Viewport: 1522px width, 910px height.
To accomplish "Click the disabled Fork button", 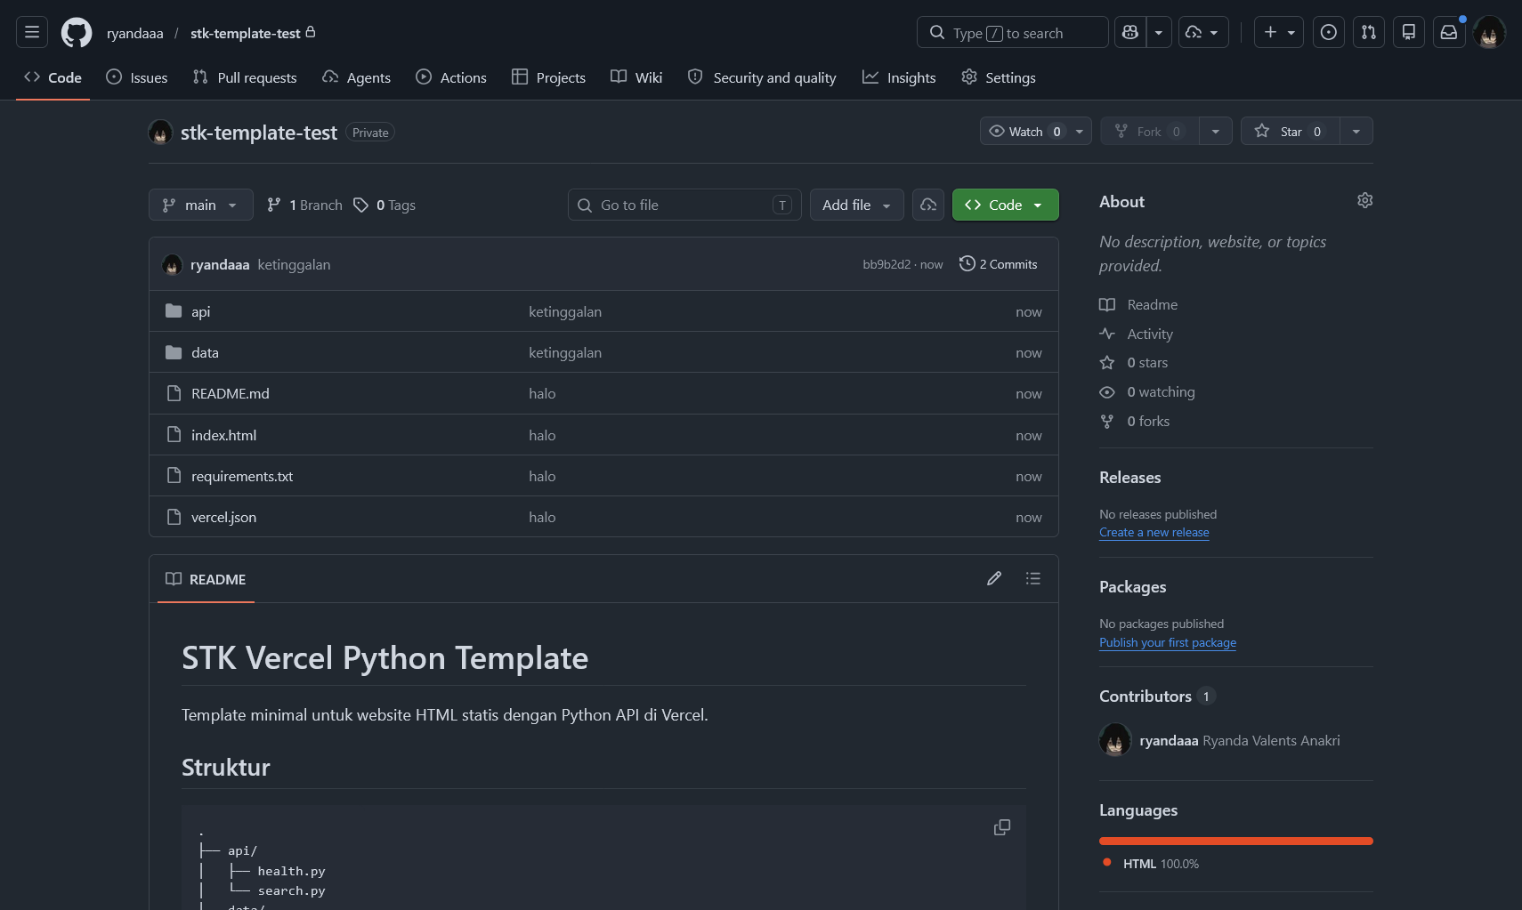I will [1150, 131].
